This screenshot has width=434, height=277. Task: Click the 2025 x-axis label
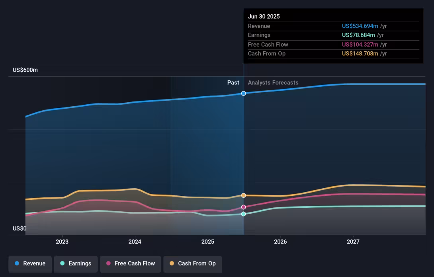207,242
